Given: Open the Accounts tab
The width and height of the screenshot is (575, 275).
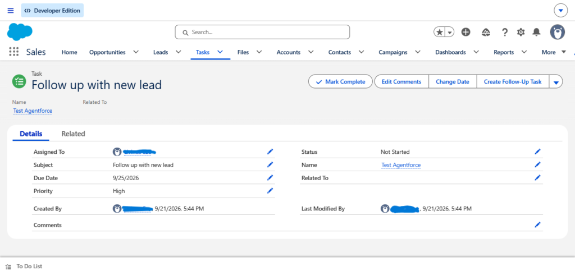Looking at the screenshot, I should pos(289,52).
